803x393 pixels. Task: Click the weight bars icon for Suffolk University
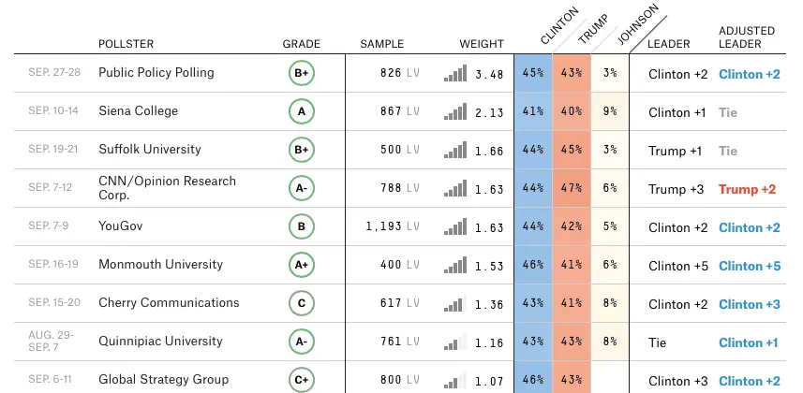454,150
